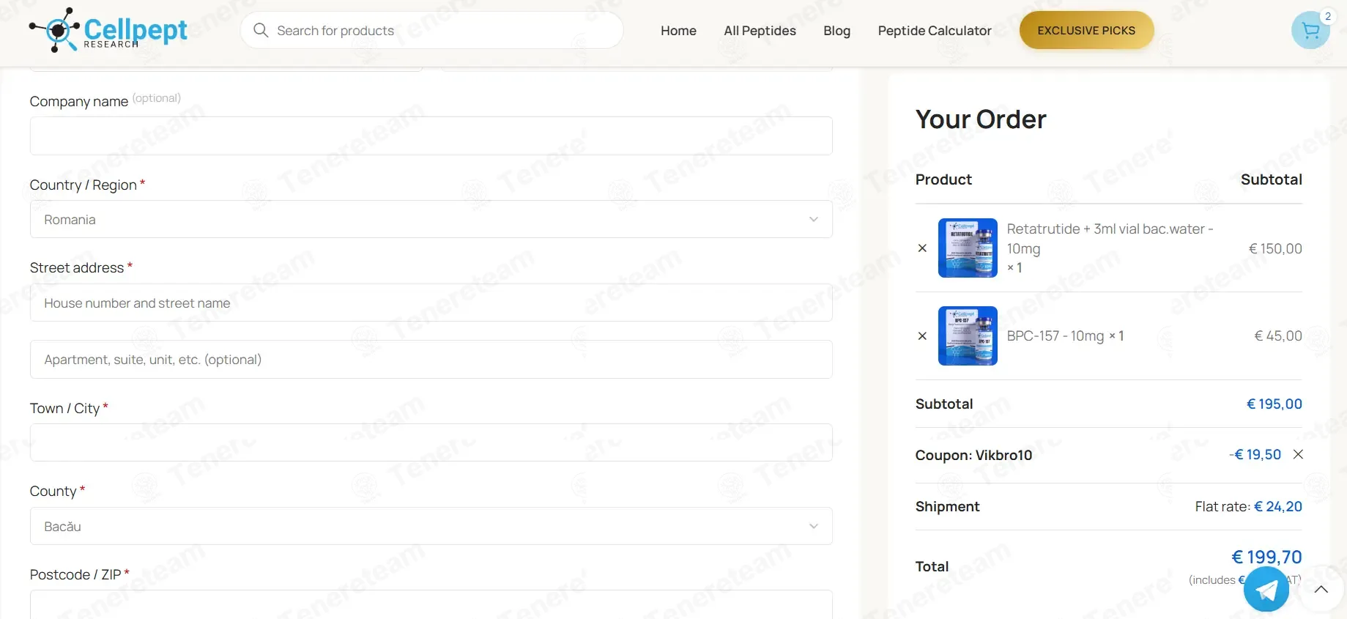
Task: Open the All Peptides menu
Action: click(760, 31)
